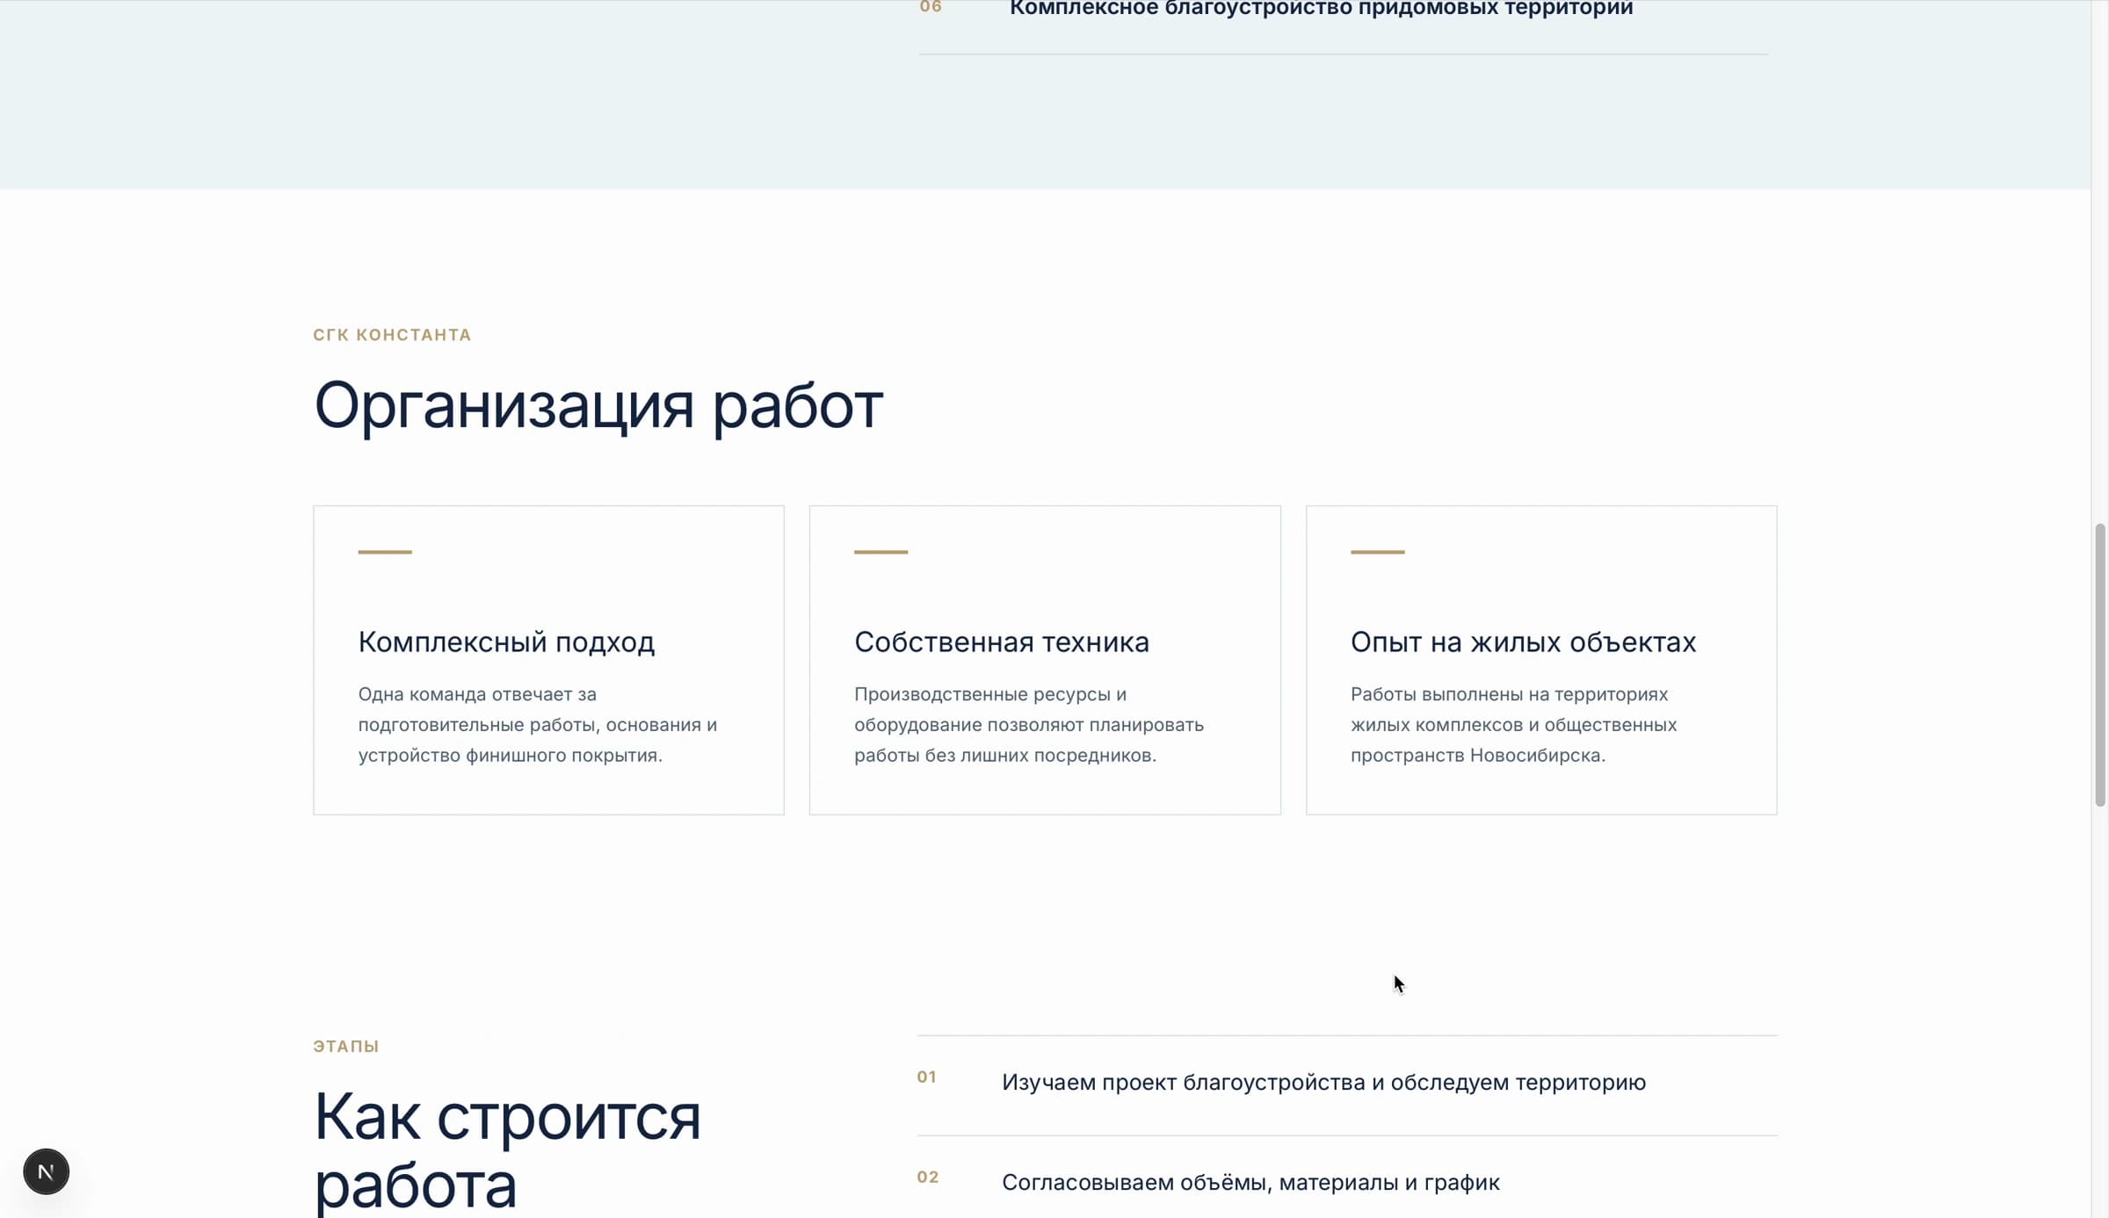Click the «СГК КОНСТАНТА» label
Viewport: 2109px width, 1218px height.
pos(392,335)
